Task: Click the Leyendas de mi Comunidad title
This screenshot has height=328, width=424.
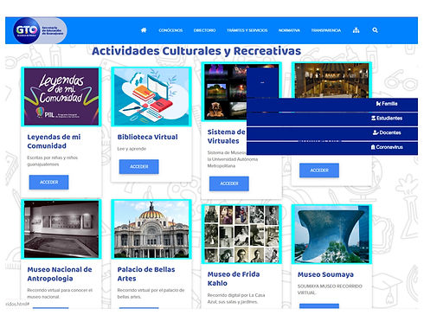Action: 54,141
